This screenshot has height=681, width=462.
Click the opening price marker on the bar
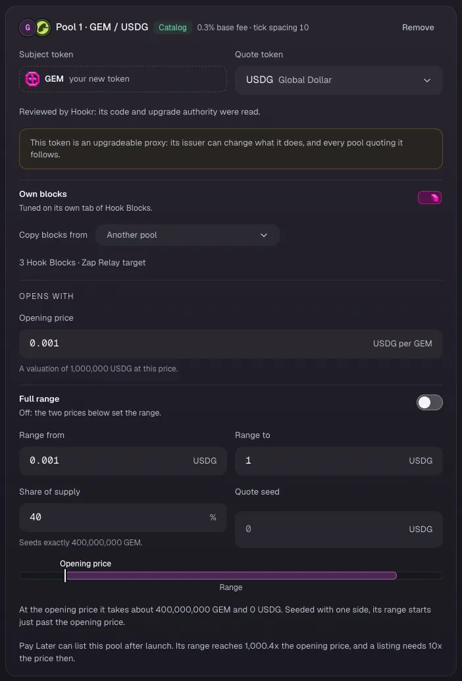(65, 576)
